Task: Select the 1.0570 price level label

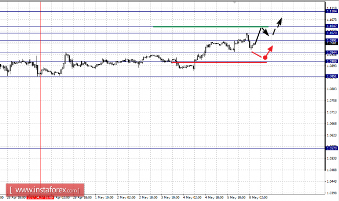Action: click(331, 148)
